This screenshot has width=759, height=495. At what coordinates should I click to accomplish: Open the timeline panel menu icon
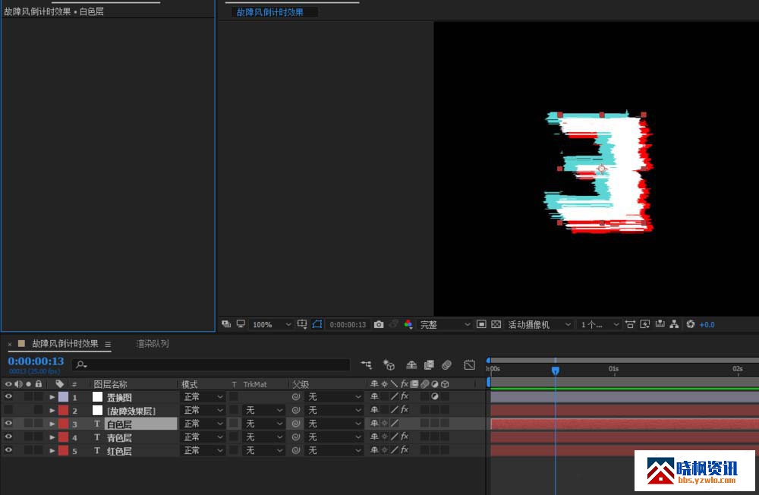[x=108, y=345]
